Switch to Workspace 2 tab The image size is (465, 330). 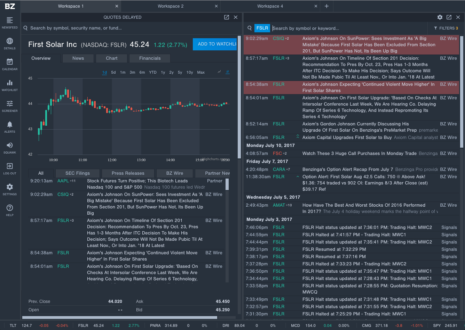click(171, 6)
